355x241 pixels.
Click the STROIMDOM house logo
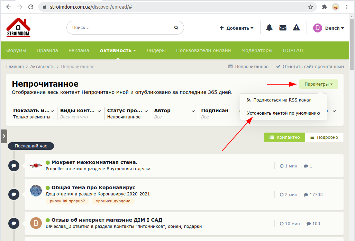[x=18, y=28]
